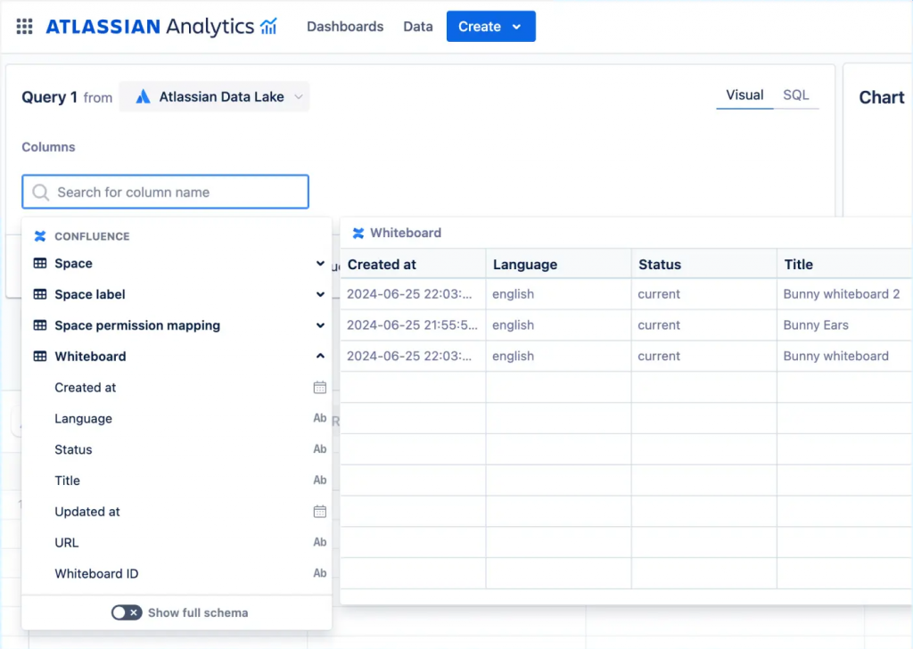Click the Bunny Ears cell
This screenshot has width=913, height=649.
[x=845, y=324]
